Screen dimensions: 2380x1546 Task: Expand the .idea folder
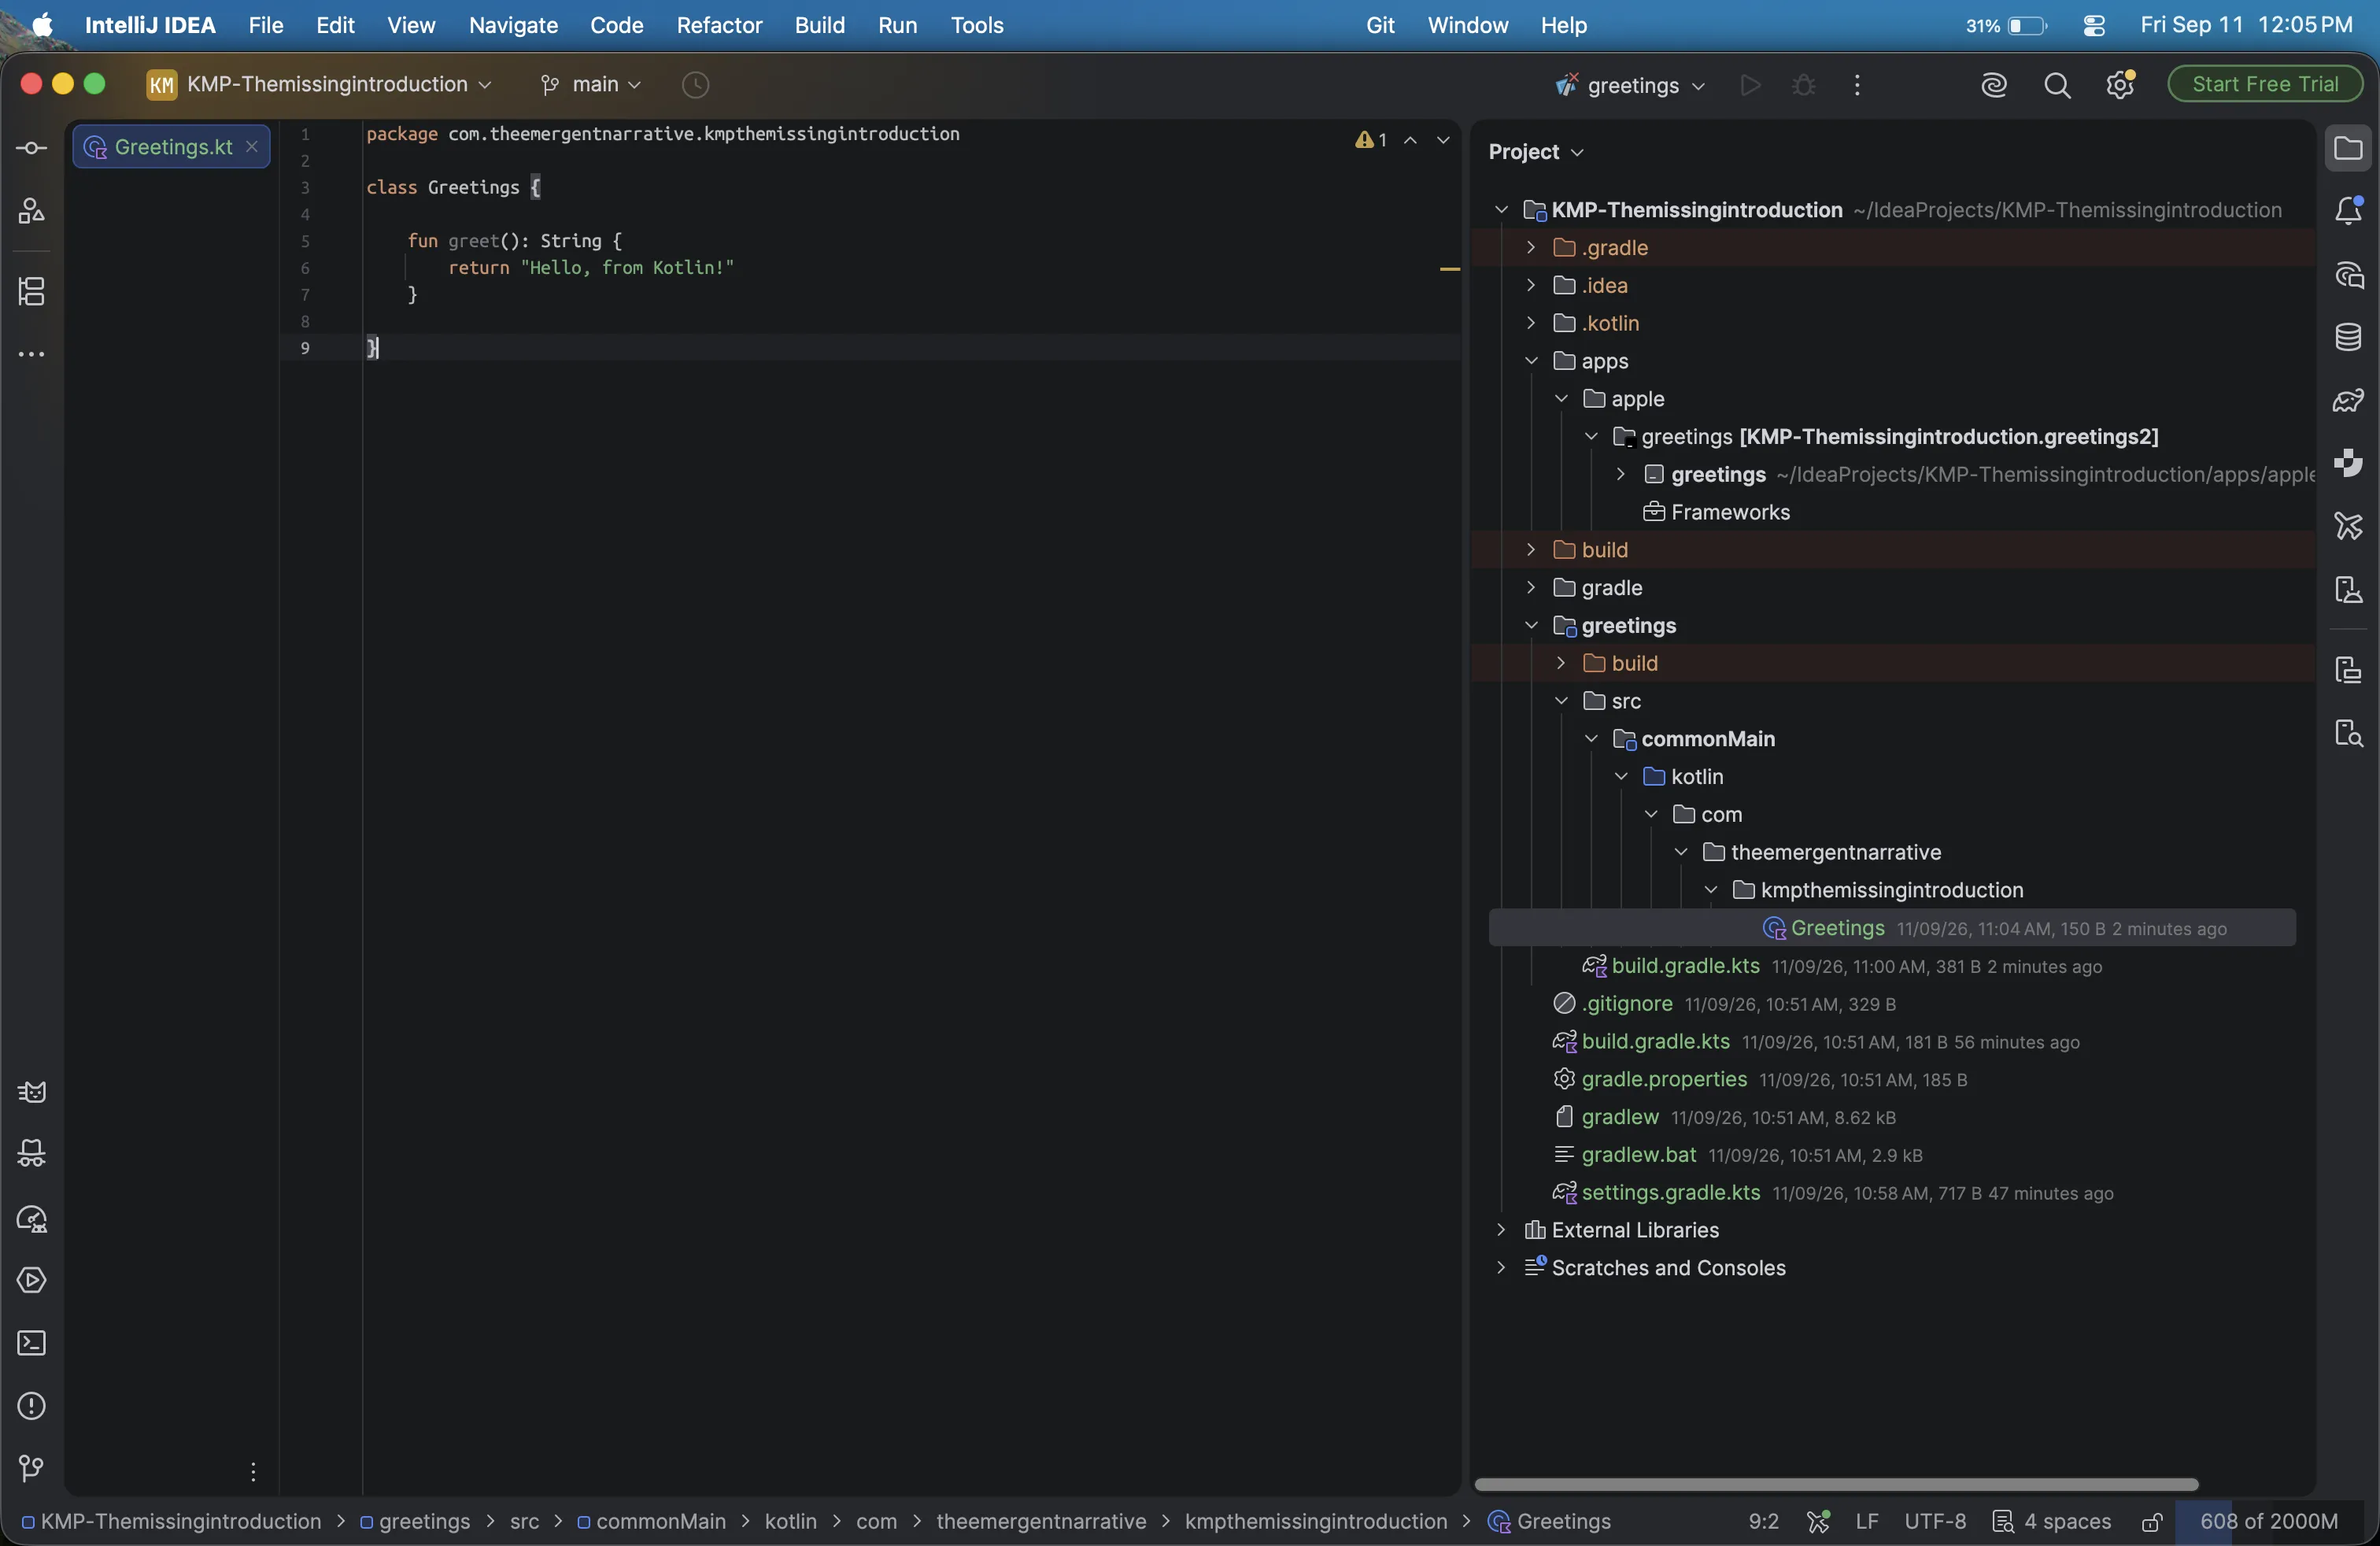coord(1530,285)
